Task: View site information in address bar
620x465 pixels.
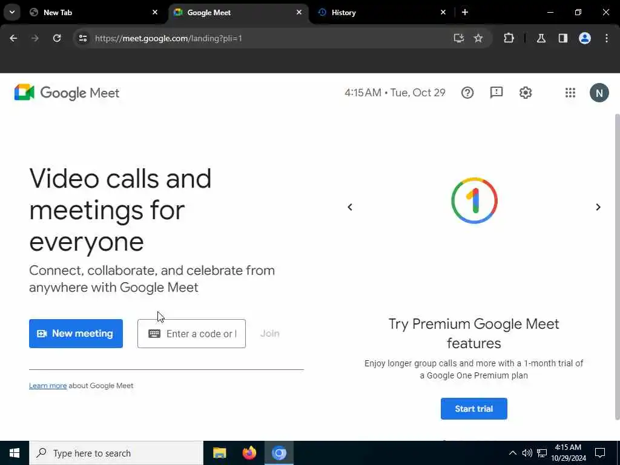Action: pyautogui.click(x=82, y=38)
